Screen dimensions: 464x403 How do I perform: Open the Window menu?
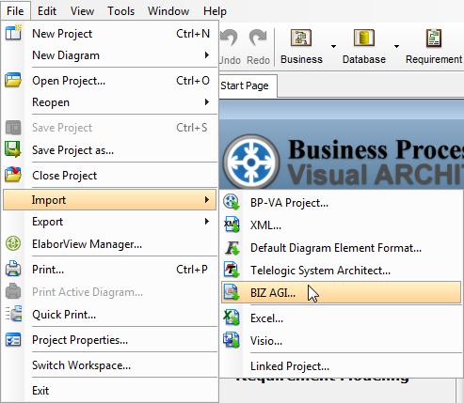(168, 11)
